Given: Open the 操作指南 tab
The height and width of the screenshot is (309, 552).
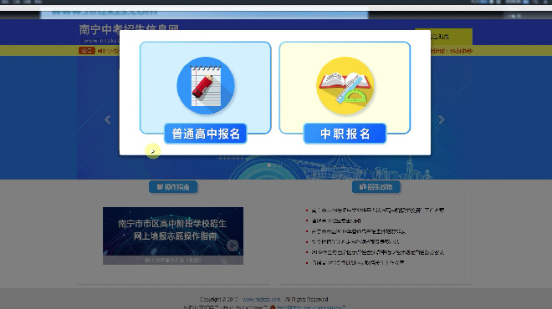Looking at the screenshot, I should point(173,187).
